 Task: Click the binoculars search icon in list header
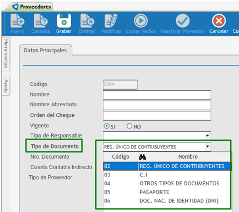pyautogui.click(x=142, y=157)
